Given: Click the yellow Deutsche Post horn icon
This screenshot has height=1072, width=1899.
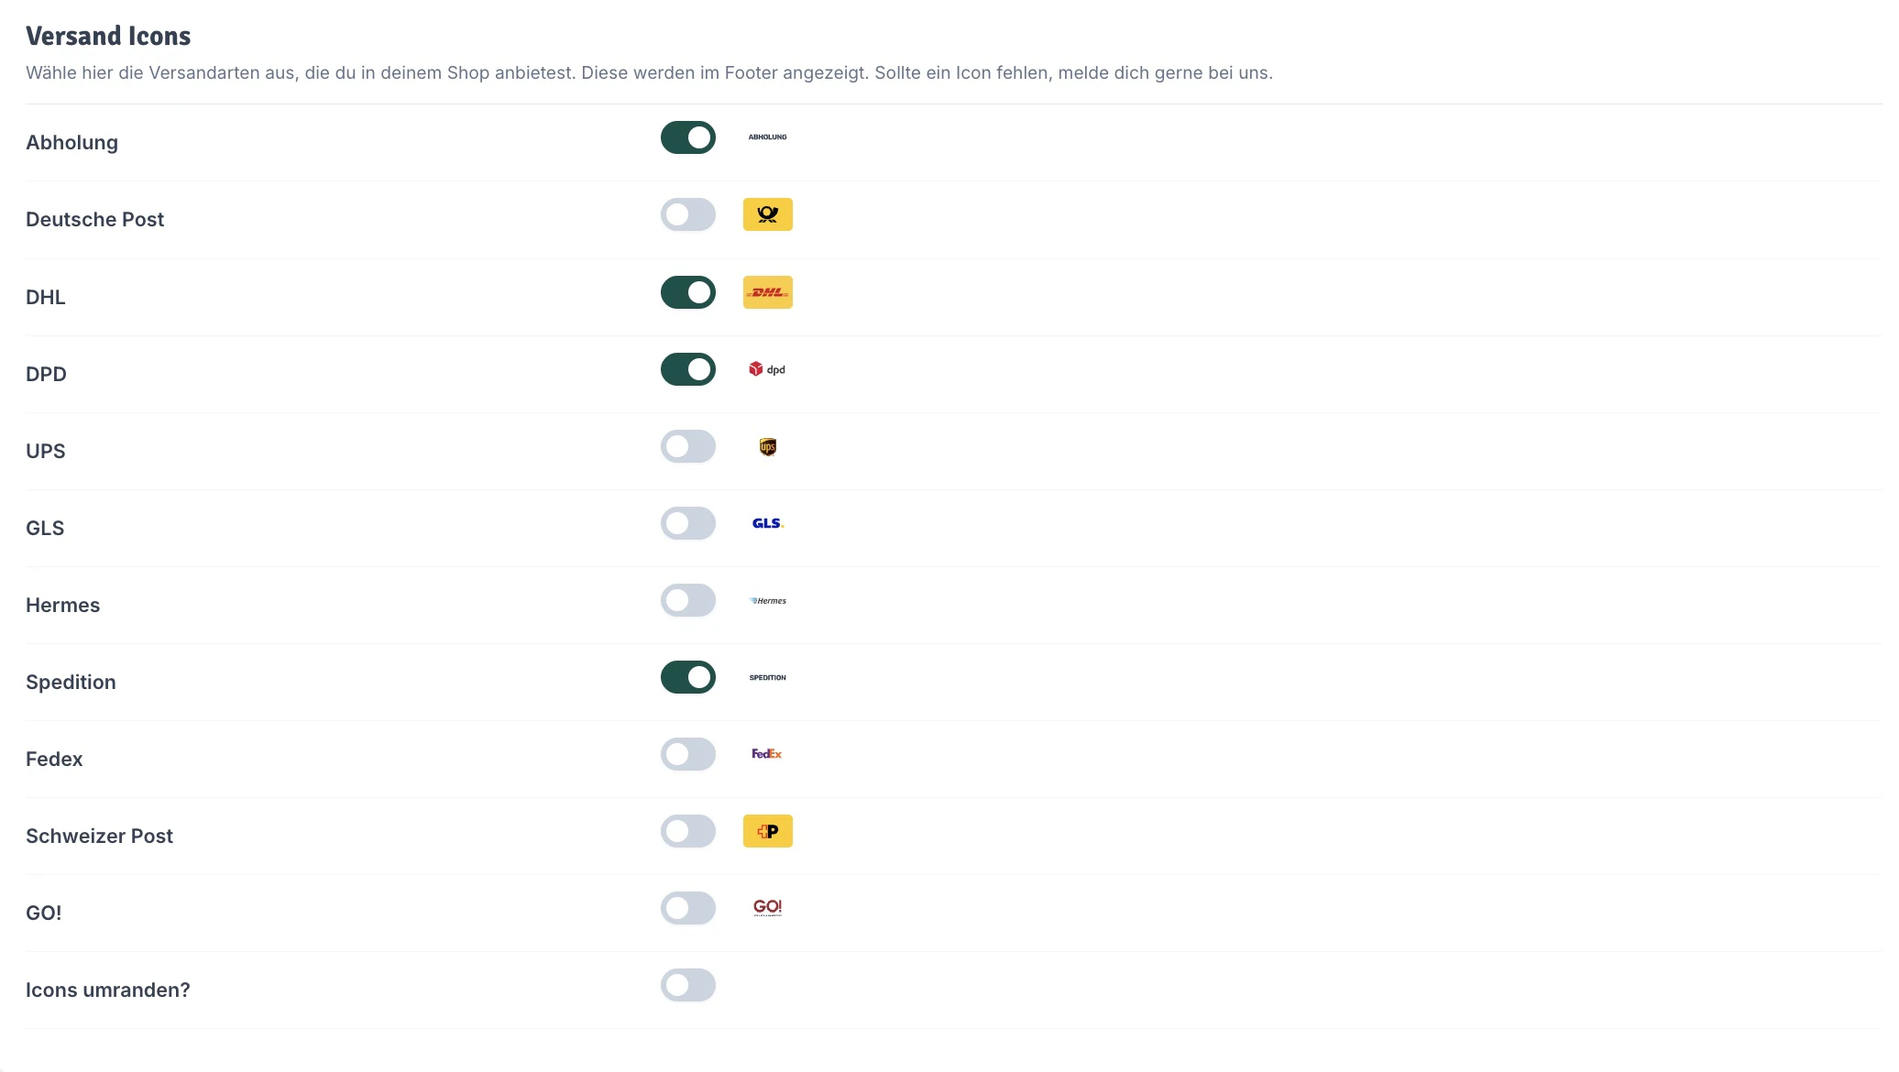Looking at the screenshot, I should pyautogui.click(x=767, y=214).
